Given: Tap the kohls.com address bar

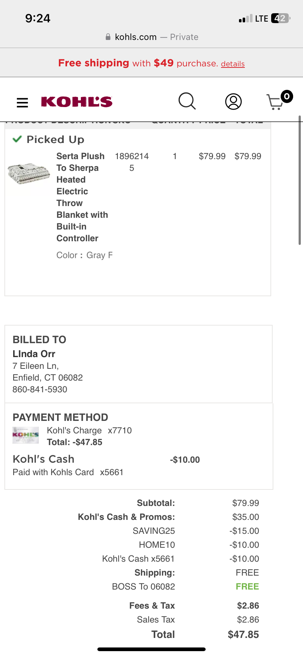Looking at the screenshot, I should [151, 37].
